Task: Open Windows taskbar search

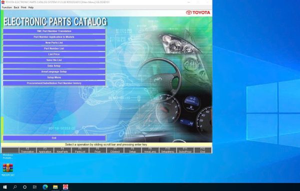Action: 14,187
